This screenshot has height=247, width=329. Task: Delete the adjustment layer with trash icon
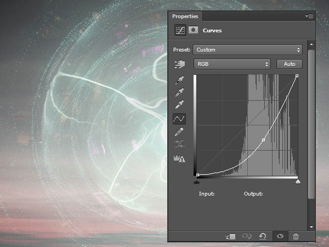pyautogui.click(x=296, y=236)
